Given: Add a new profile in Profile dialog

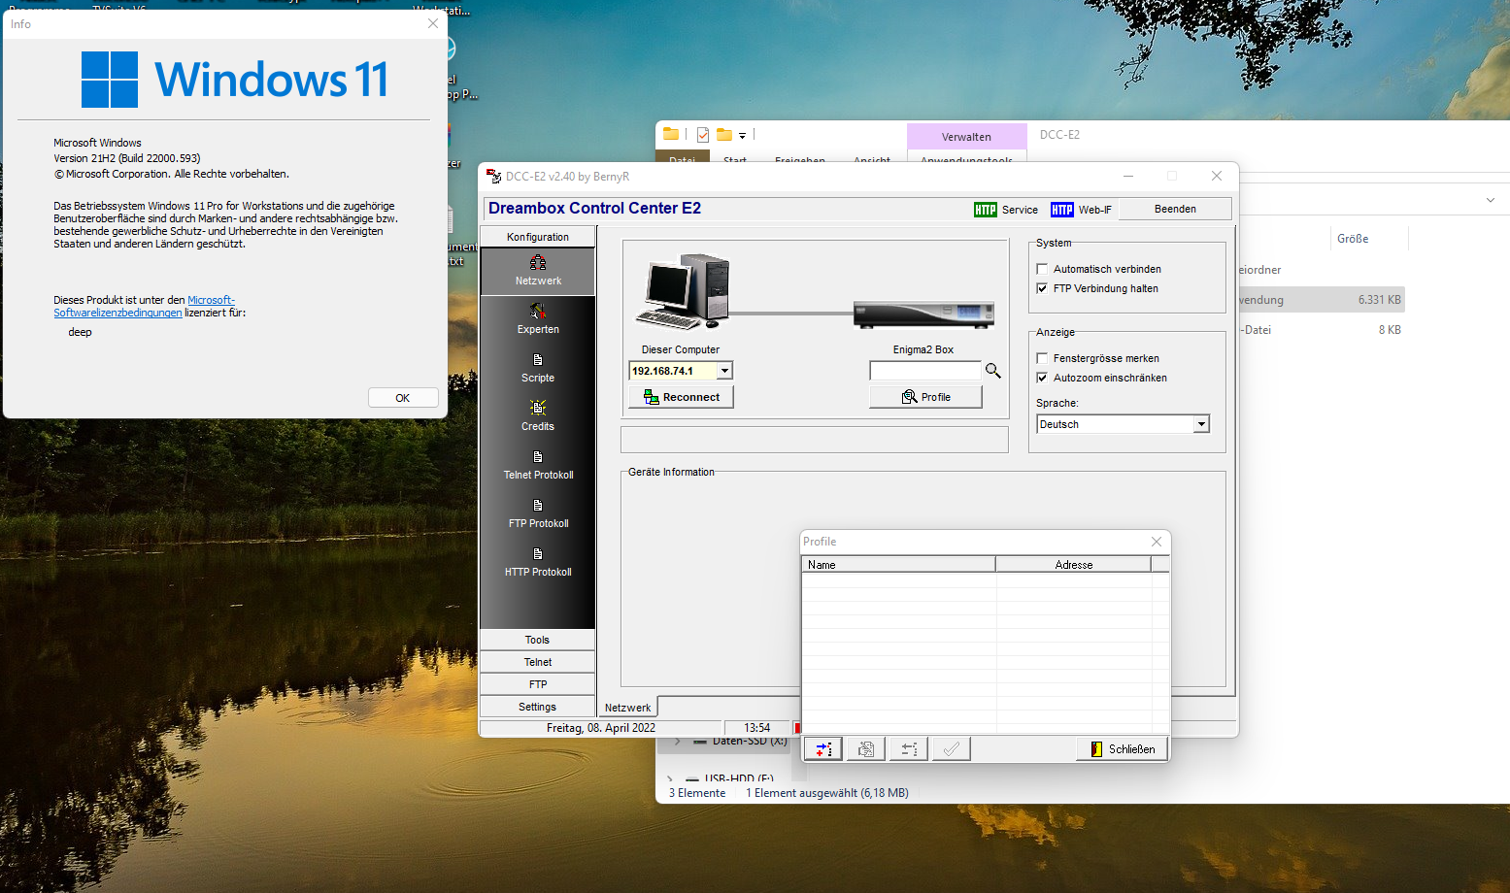Looking at the screenshot, I should point(822,749).
